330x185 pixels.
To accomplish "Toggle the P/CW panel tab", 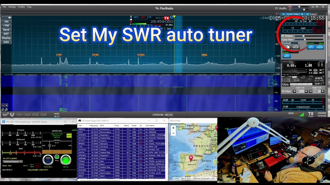I will tap(289, 14).
